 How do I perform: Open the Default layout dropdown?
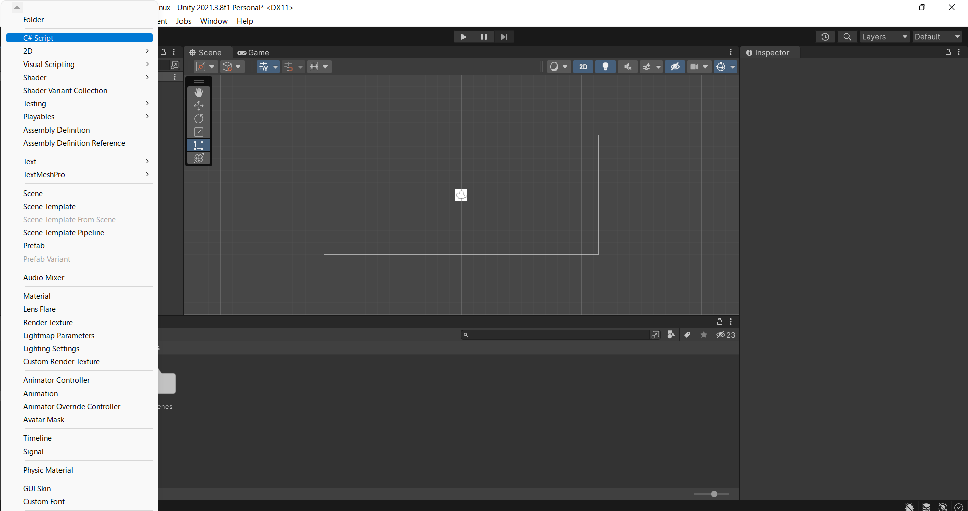[x=937, y=37]
